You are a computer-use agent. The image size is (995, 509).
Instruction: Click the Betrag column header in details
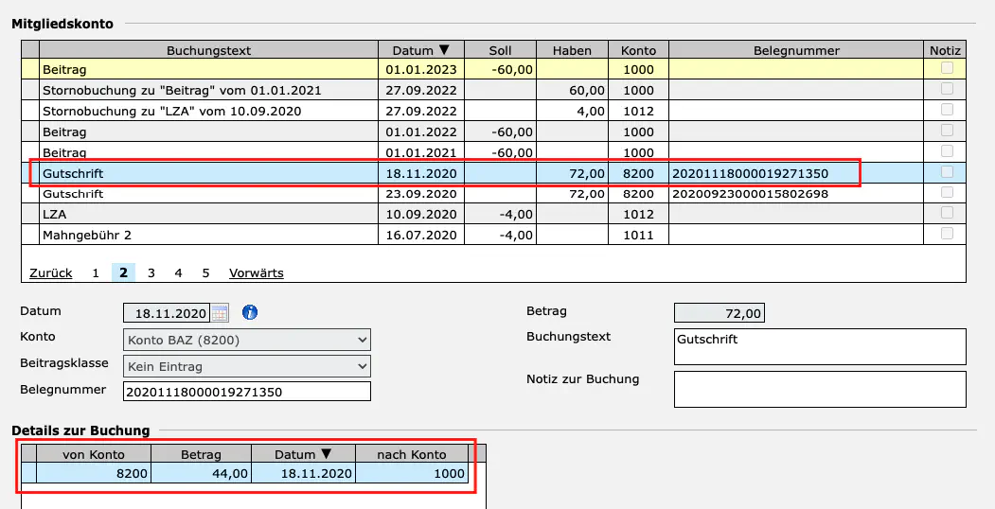201,454
